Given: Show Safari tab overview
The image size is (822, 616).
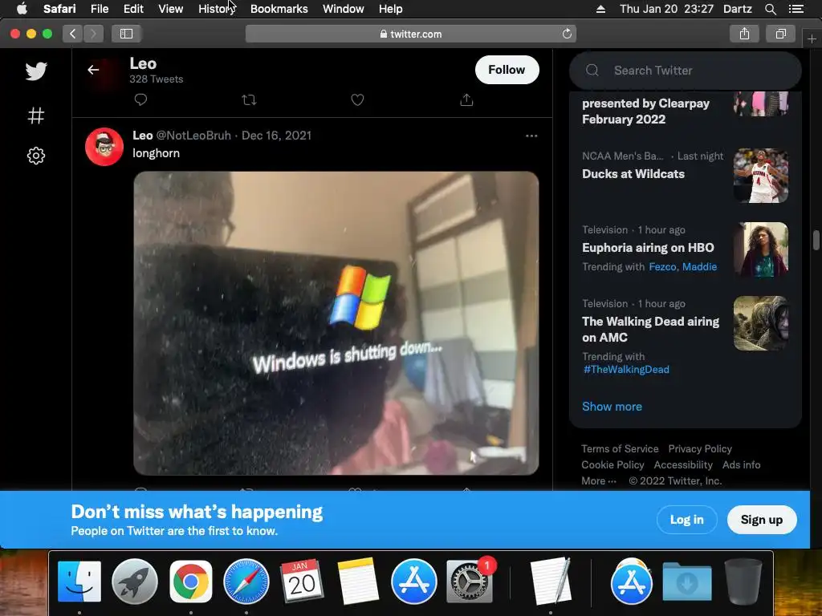Looking at the screenshot, I should (780, 34).
